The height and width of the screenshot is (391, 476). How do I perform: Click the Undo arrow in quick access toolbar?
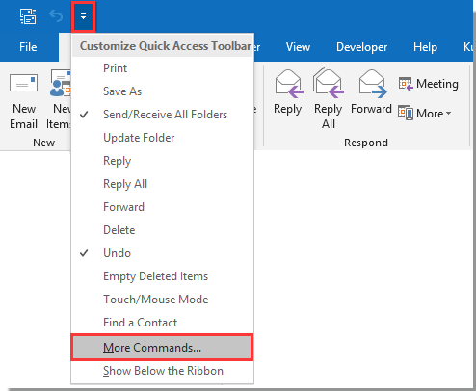click(x=56, y=15)
